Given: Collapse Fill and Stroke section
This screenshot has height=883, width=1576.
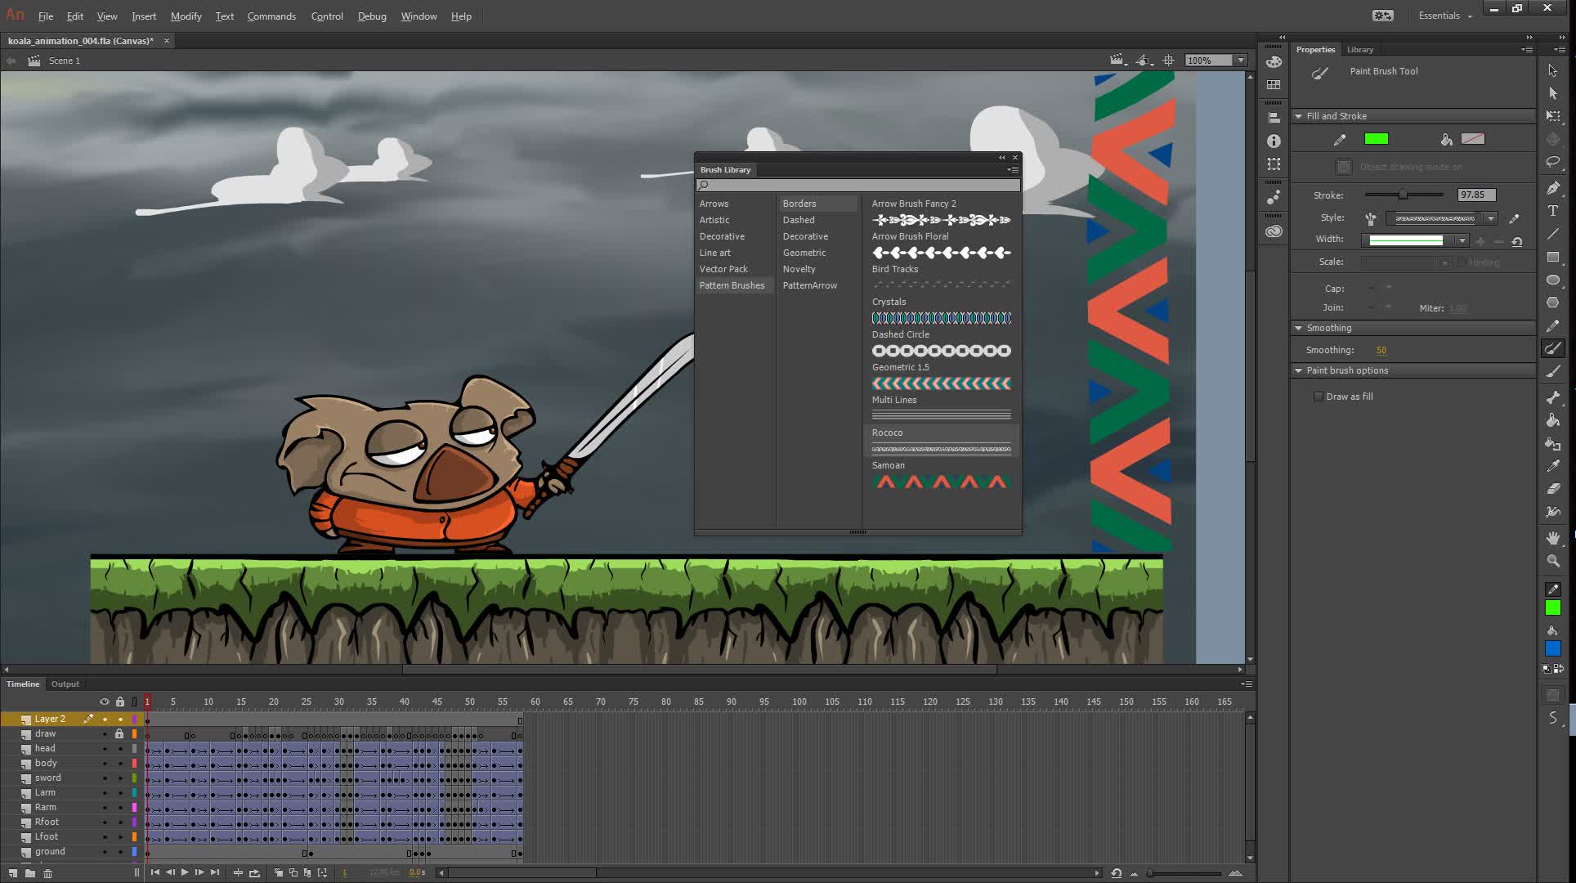Looking at the screenshot, I should 1298,116.
